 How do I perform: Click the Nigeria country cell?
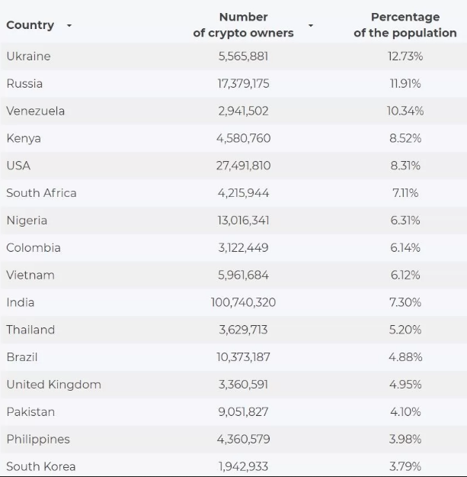tap(27, 221)
